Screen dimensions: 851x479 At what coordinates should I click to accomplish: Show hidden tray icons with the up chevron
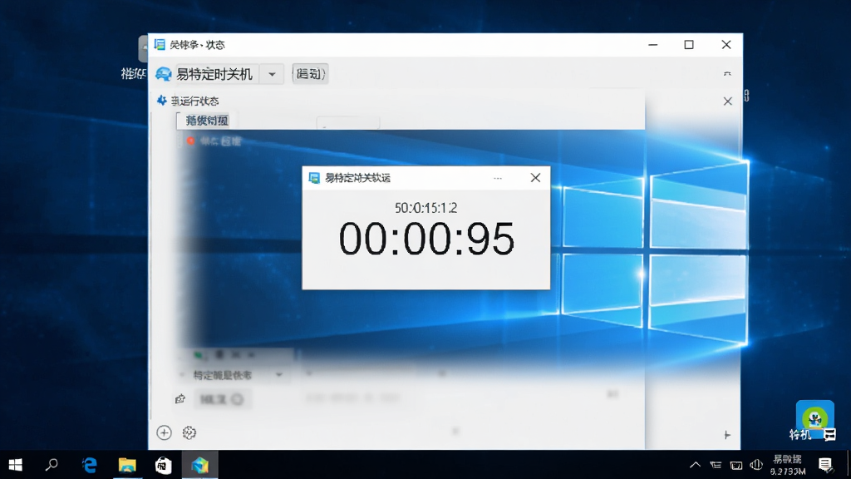click(695, 465)
